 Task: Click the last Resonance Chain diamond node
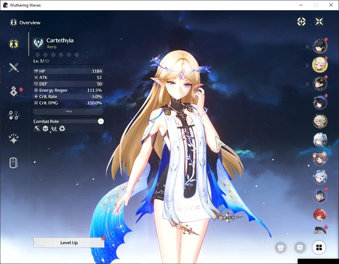77,55
